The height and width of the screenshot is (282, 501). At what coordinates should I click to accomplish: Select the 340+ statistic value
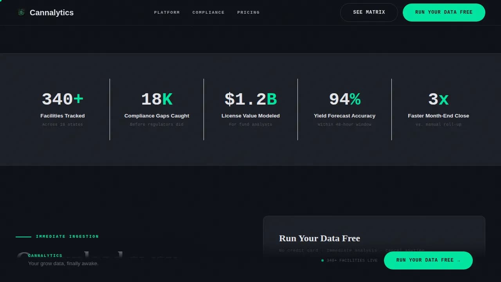pyautogui.click(x=63, y=99)
